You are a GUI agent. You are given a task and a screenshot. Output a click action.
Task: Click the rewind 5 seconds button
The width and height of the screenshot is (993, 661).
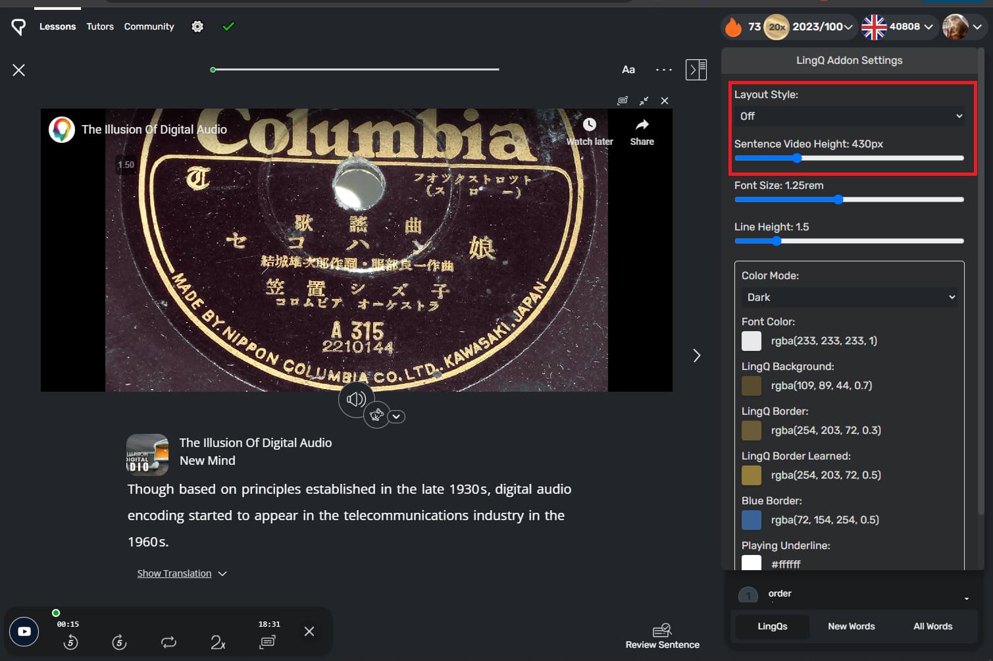70,642
